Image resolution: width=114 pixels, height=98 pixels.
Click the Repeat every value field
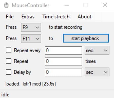63,50
